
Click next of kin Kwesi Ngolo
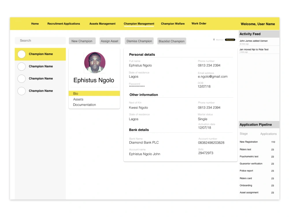pyautogui.click(x=138, y=108)
